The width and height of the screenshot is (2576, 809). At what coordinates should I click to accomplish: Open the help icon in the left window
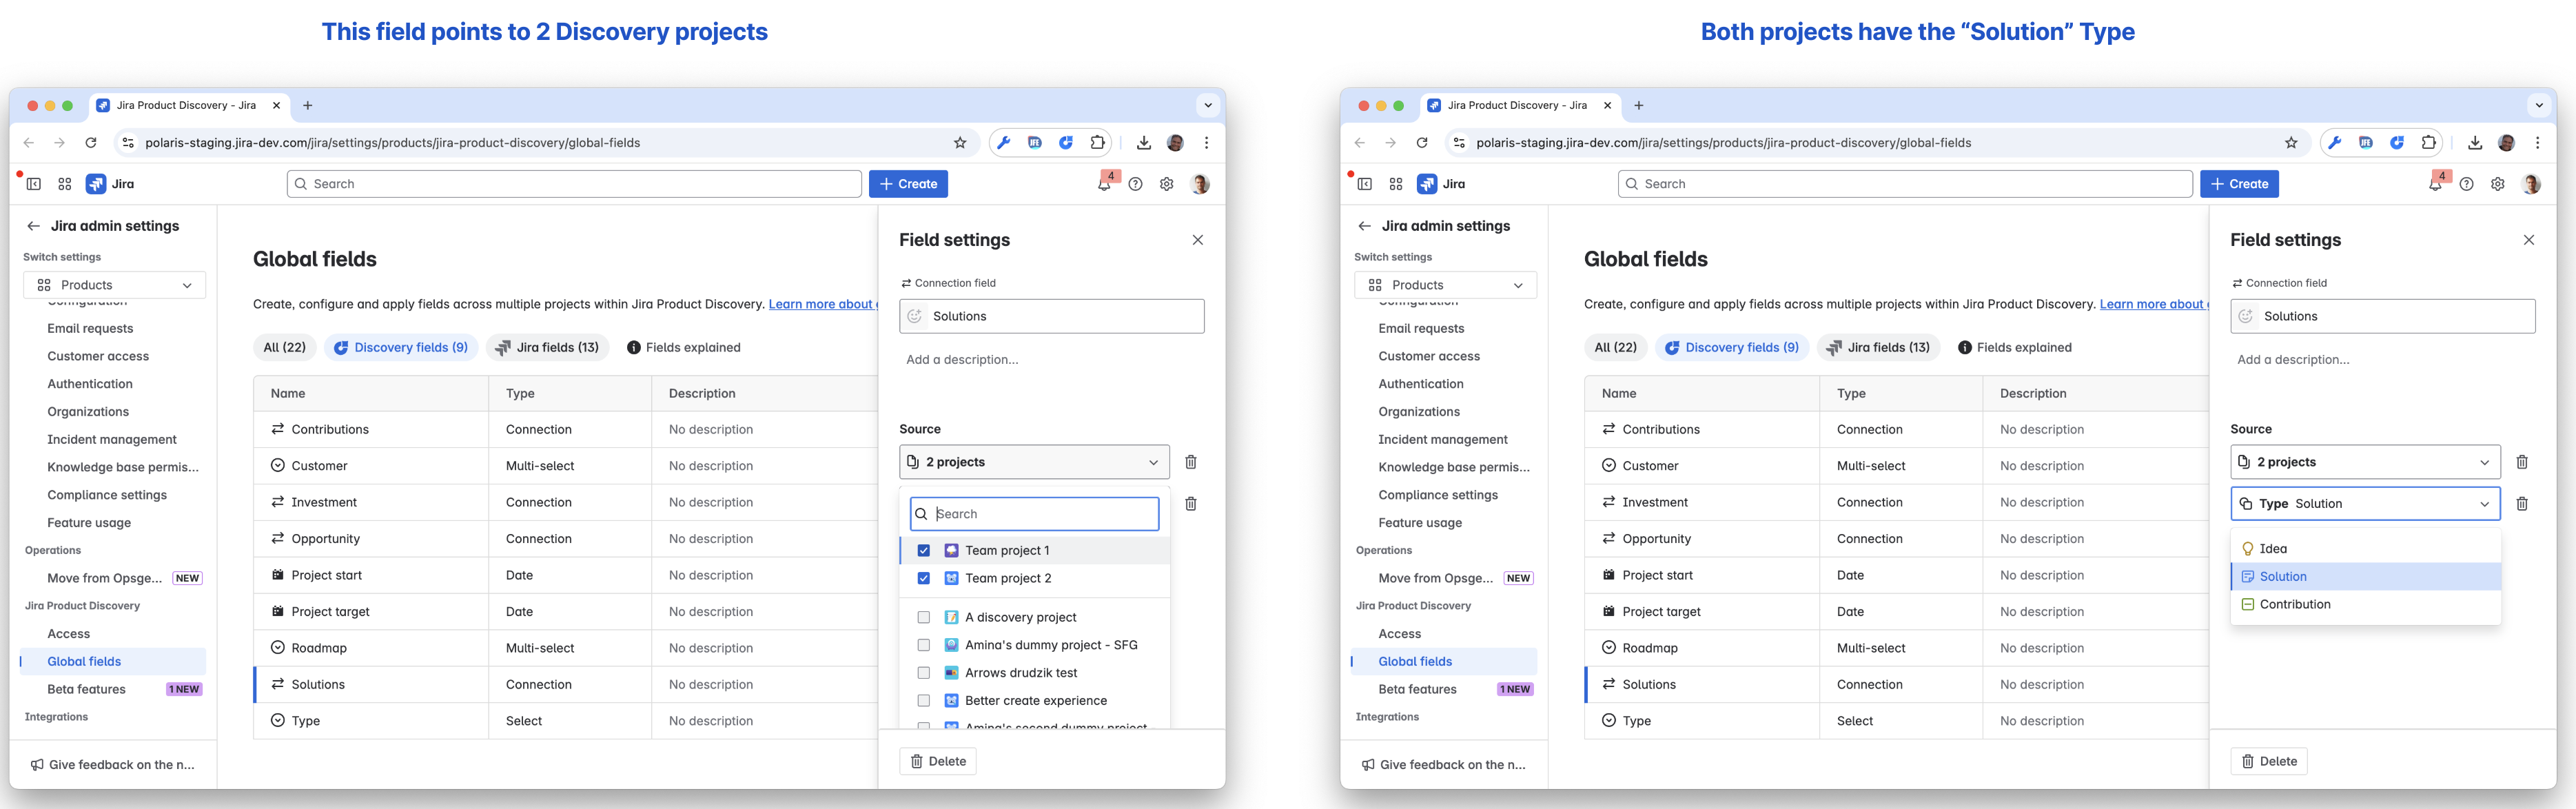pyautogui.click(x=1135, y=184)
